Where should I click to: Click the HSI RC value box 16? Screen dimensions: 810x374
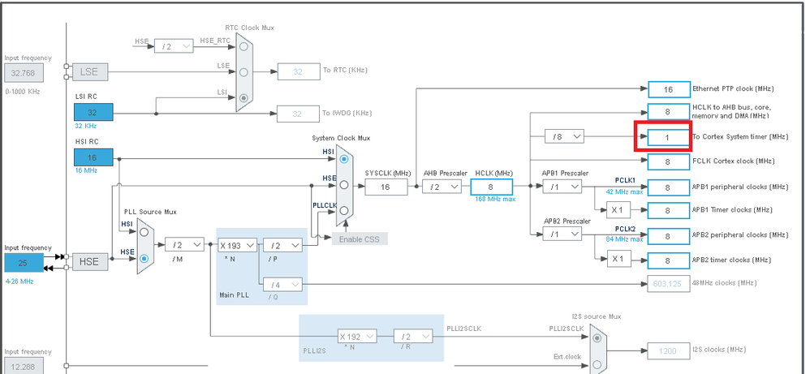point(93,157)
